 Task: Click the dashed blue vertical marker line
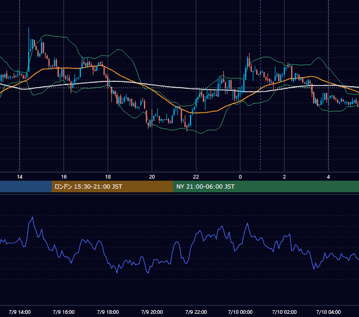261,85
